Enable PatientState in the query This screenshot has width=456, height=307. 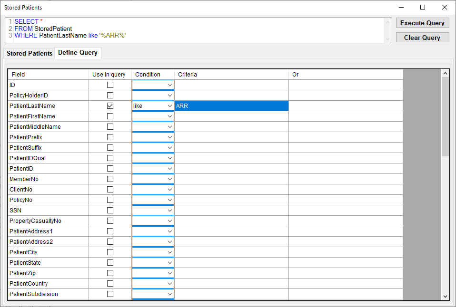(x=110, y=262)
